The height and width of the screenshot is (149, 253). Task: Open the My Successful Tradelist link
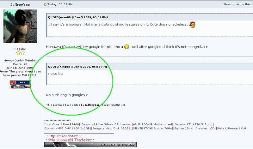[x=70, y=140]
